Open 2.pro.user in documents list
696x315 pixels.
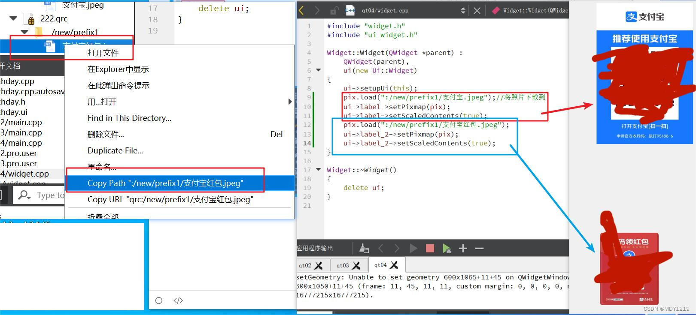coord(18,153)
